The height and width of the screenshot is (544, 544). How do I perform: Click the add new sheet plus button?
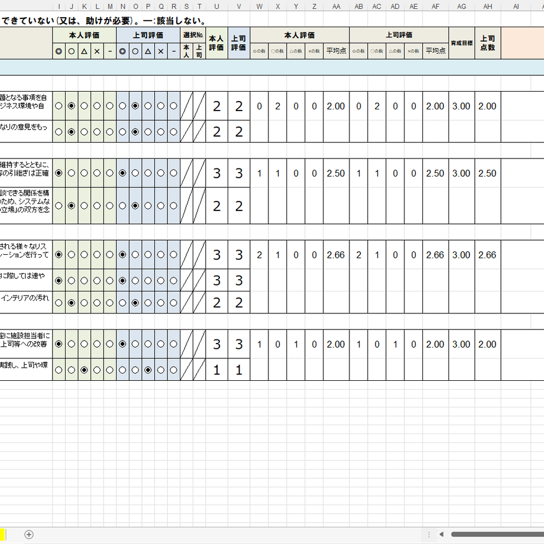(29, 535)
